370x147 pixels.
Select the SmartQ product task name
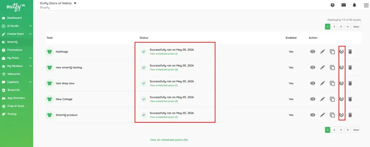coord(66,115)
